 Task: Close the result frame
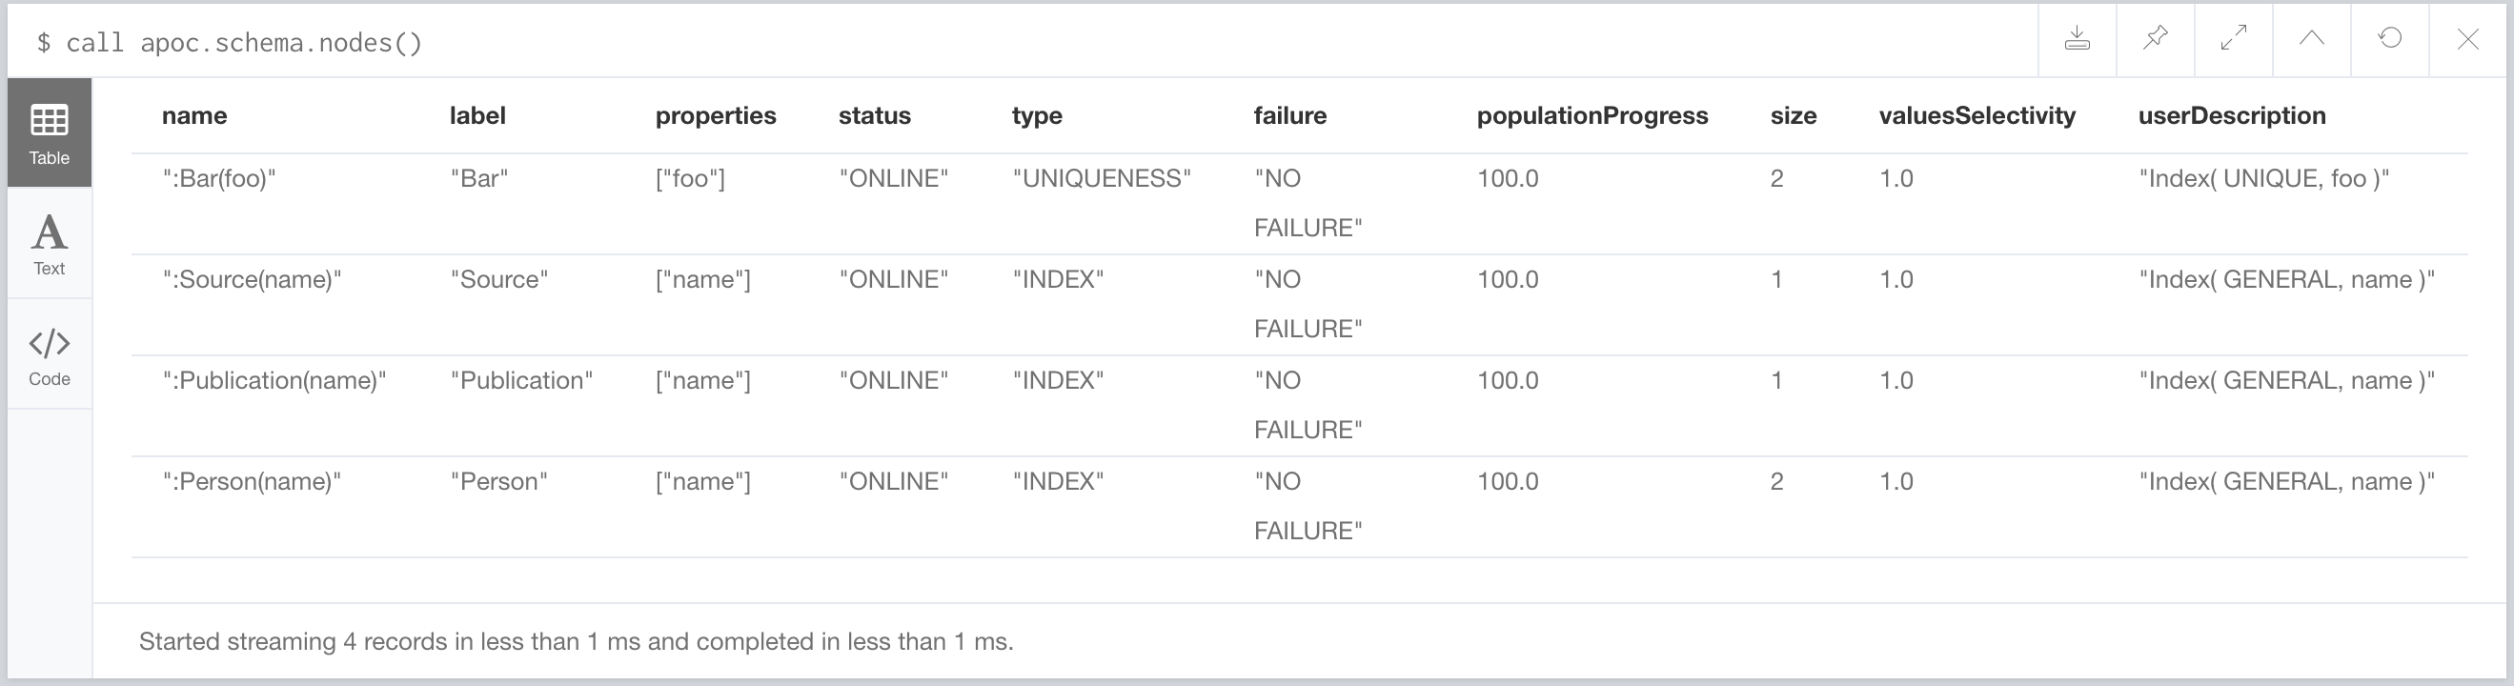pyautogui.click(x=2467, y=39)
